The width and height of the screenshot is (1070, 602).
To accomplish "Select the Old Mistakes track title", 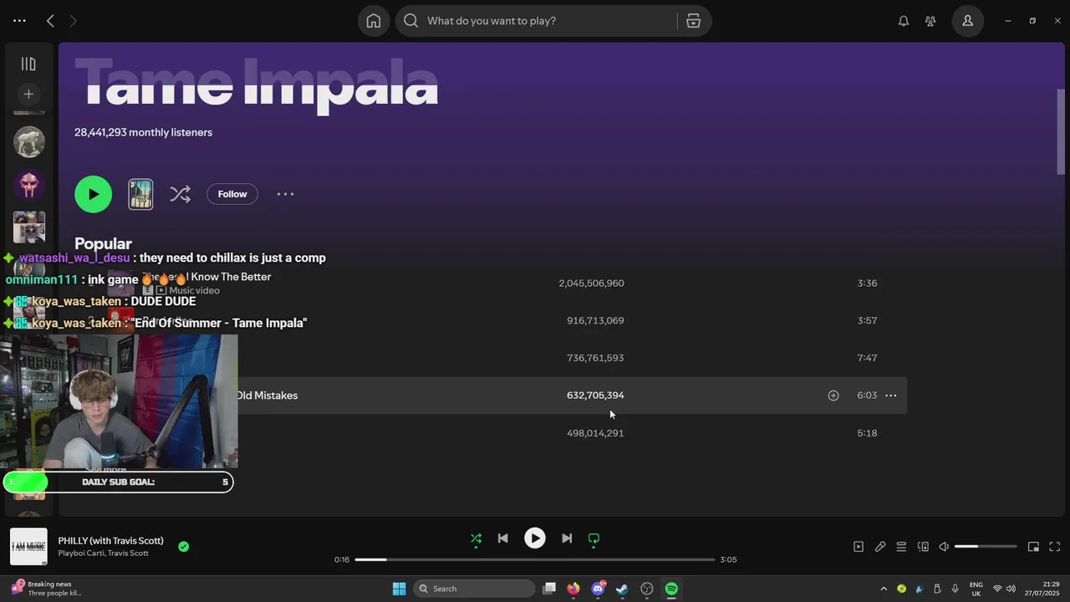I will 267,395.
